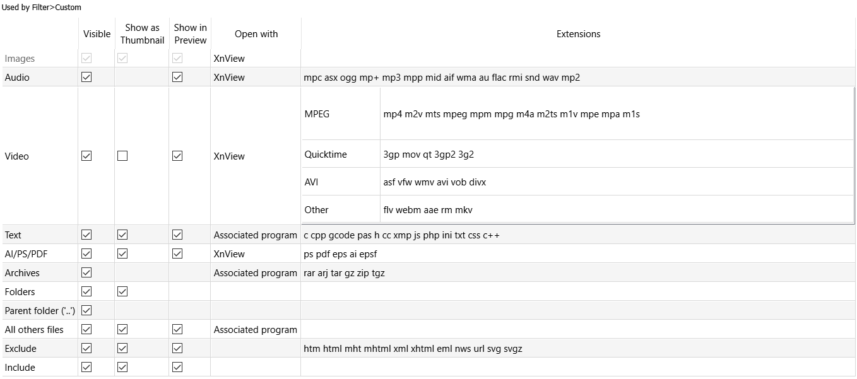The image size is (857, 379).
Task: Uncheck Show as Thumbnail for Folders
Action: pyautogui.click(x=122, y=291)
